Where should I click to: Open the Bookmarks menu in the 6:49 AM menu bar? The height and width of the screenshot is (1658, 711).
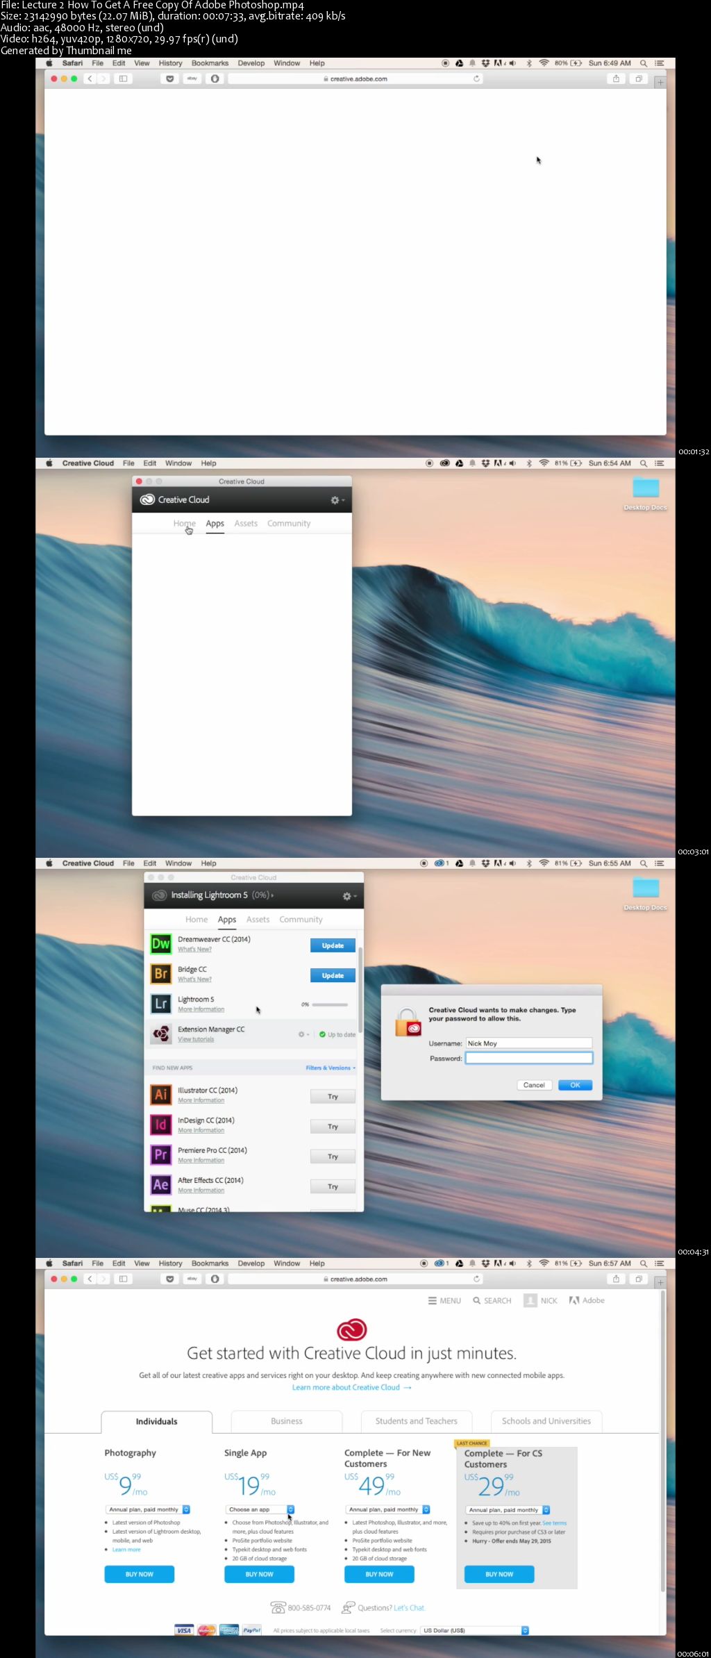(x=210, y=63)
